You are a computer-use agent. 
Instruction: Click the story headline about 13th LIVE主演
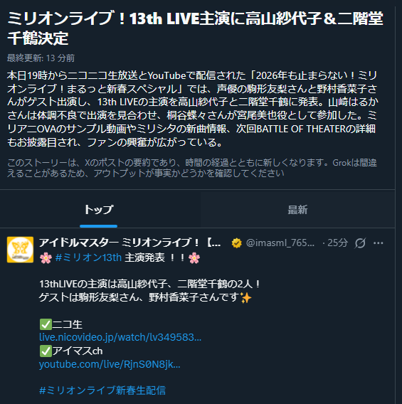[x=195, y=28]
